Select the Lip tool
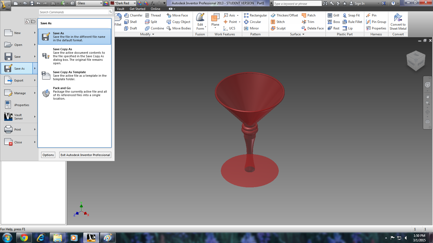The height and width of the screenshot is (243, 433). pyautogui.click(x=347, y=28)
